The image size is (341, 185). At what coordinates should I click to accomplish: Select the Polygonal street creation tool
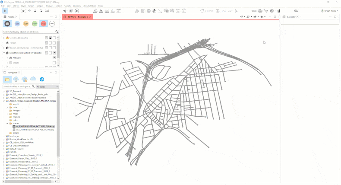coord(95,11)
